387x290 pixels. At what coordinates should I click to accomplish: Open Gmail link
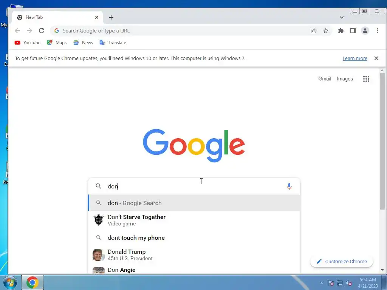(325, 79)
